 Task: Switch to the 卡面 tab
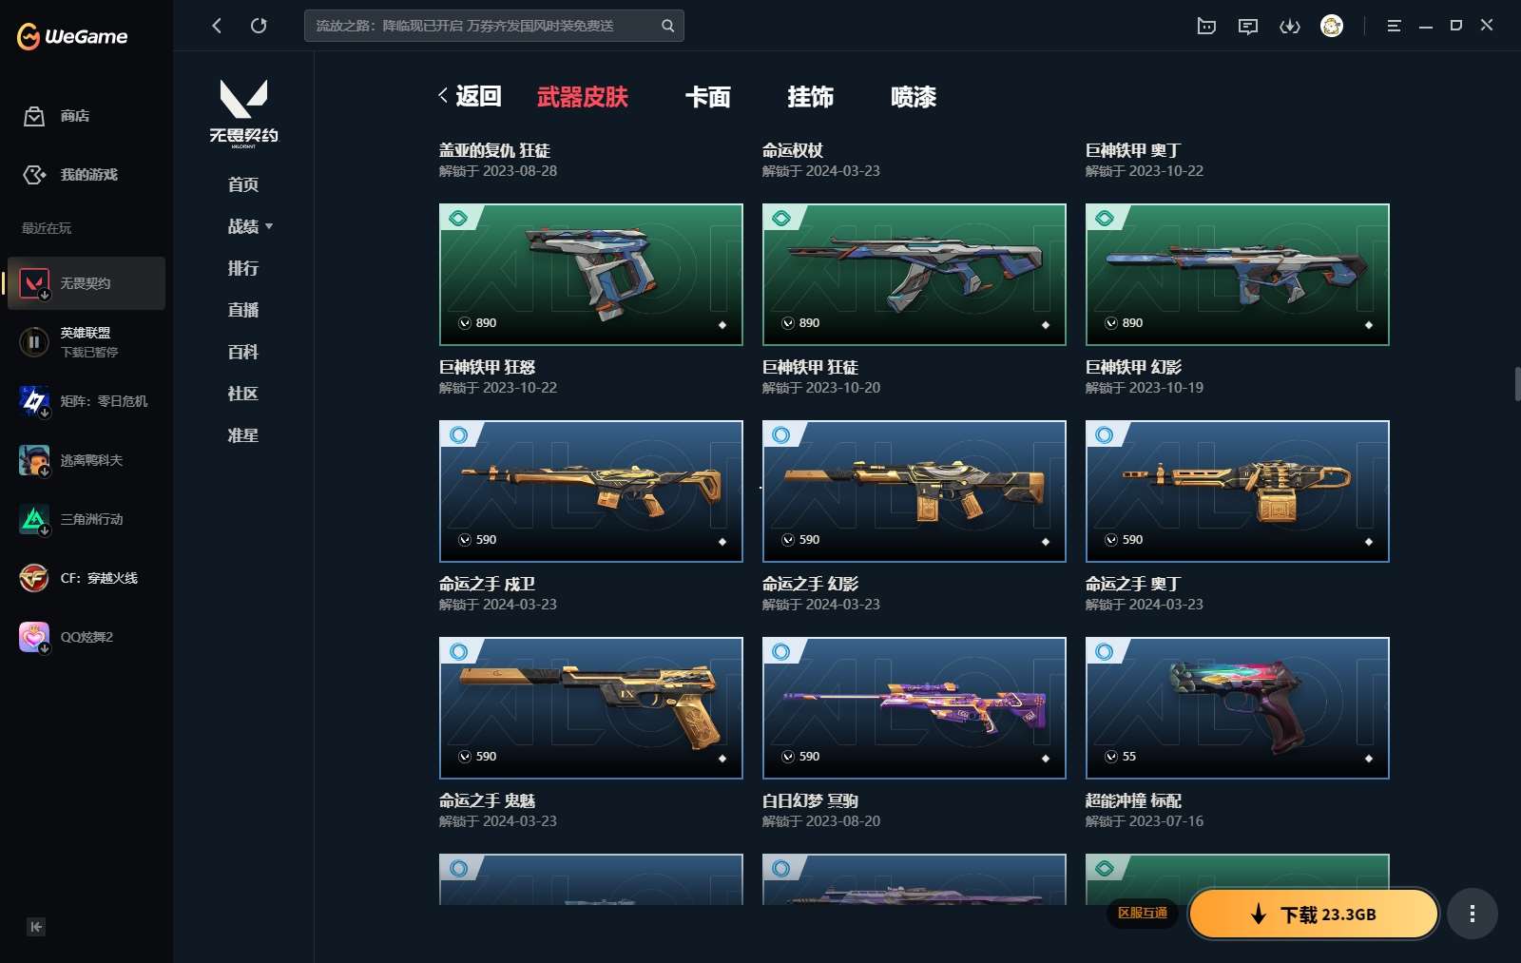tap(708, 97)
